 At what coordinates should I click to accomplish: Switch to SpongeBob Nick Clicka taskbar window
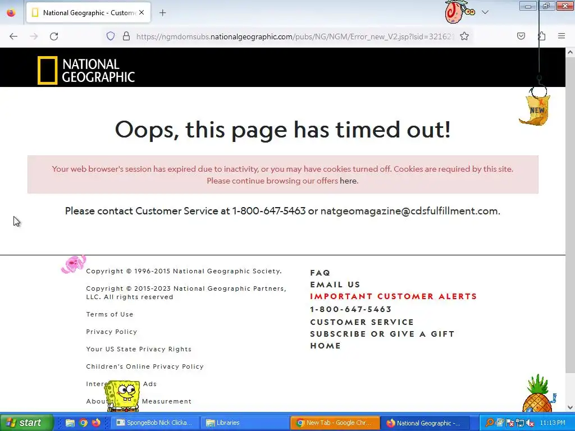[x=154, y=423]
